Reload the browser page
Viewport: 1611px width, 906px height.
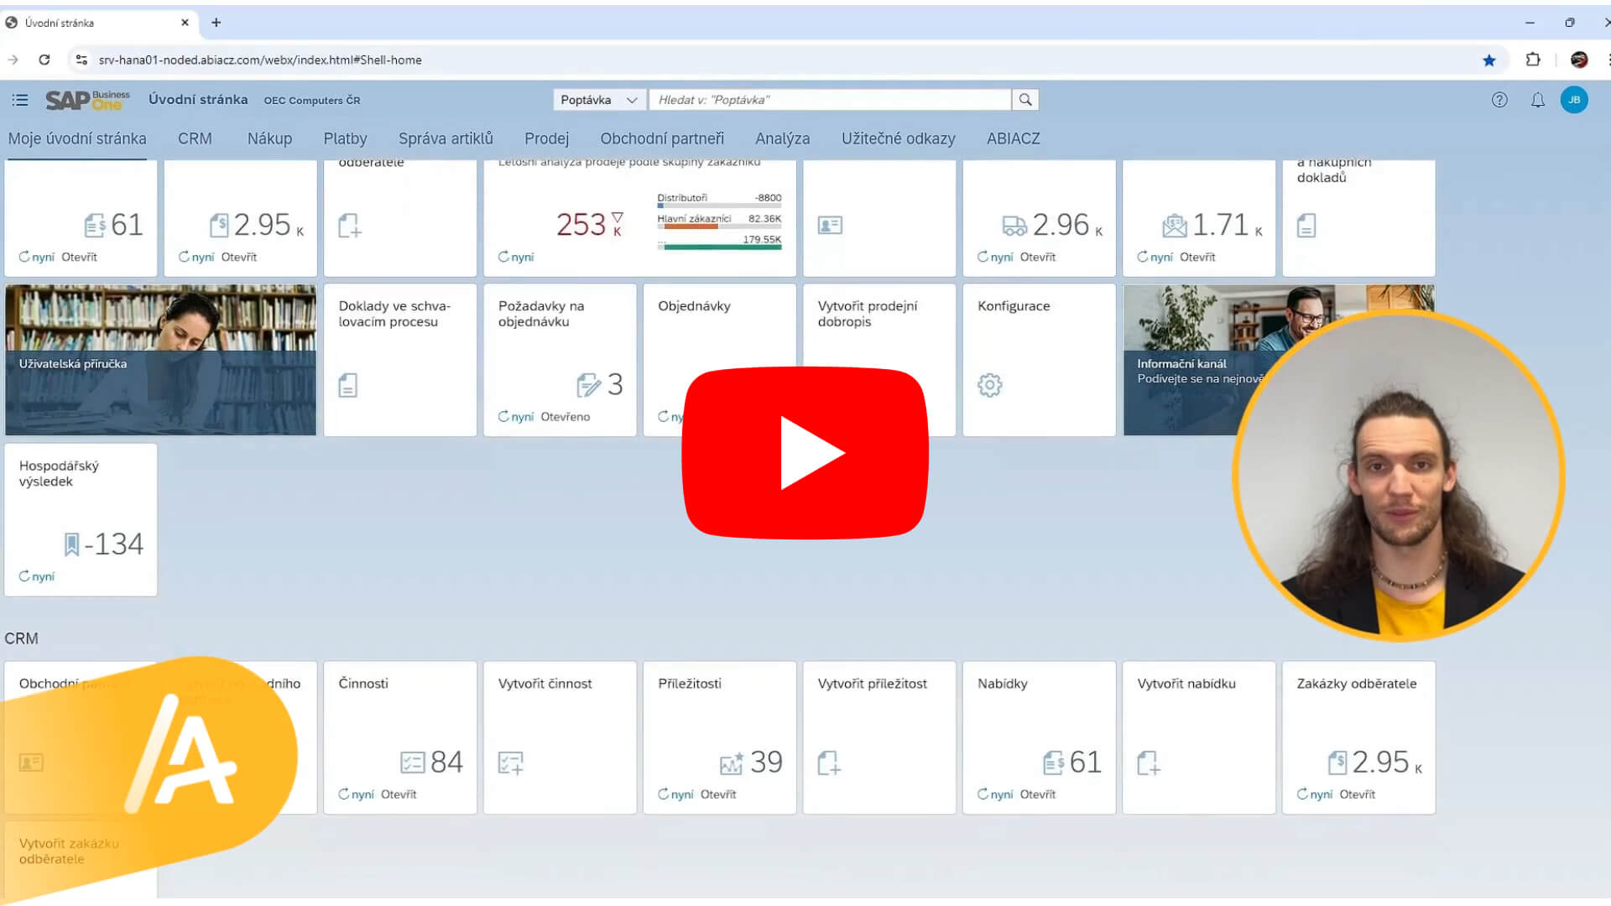44,60
